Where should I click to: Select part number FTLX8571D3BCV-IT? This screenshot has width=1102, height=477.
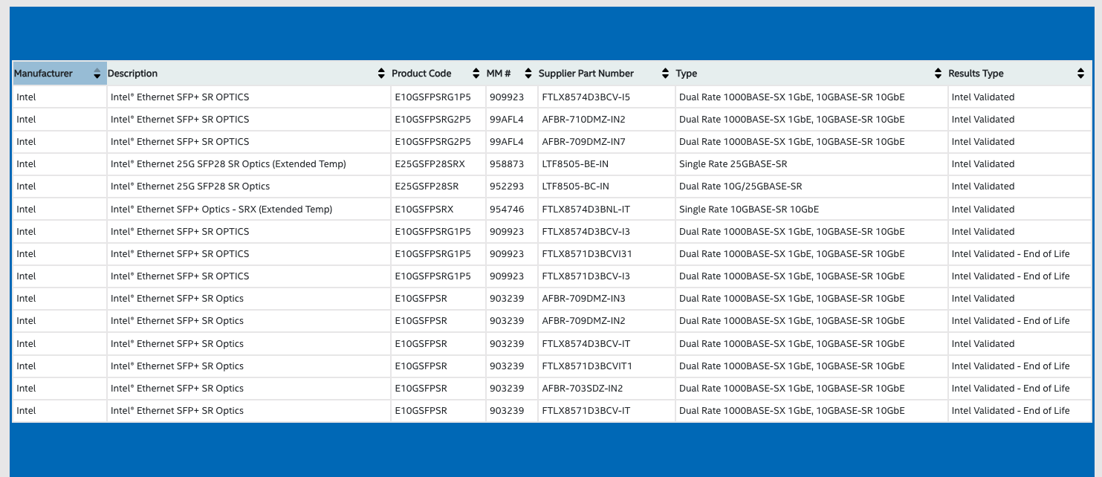tap(586, 410)
